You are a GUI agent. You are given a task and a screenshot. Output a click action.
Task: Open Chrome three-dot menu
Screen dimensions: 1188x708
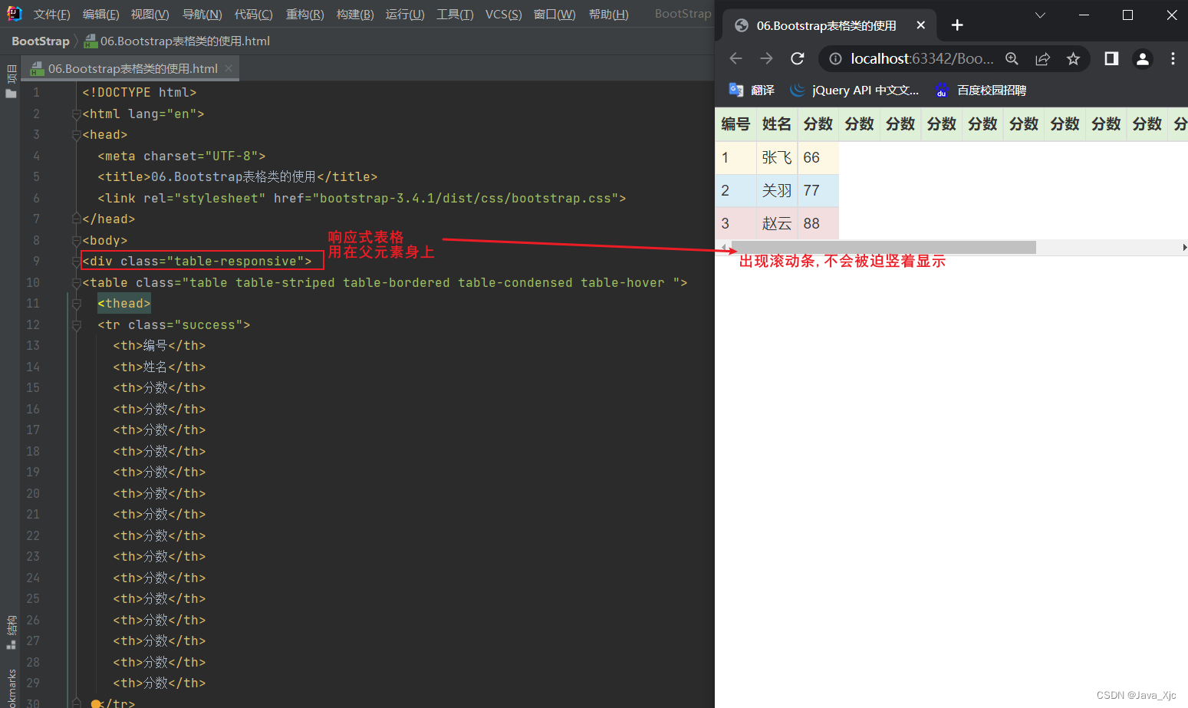click(x=1173, y=58)
